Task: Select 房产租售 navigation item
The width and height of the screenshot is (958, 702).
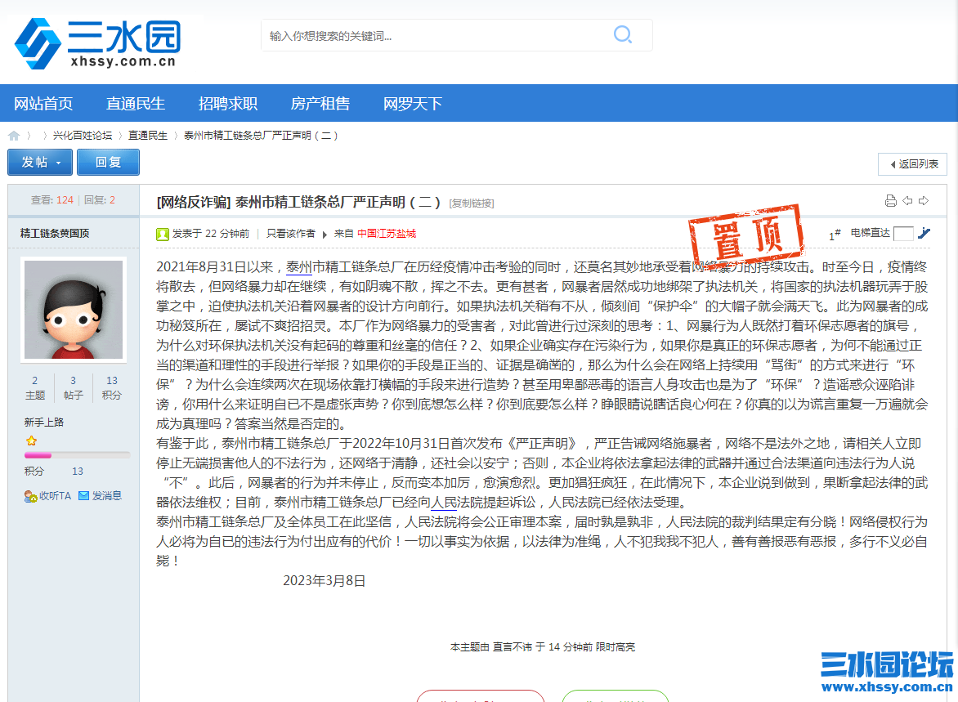Action: pyautogui.click(x=320, y=104)
